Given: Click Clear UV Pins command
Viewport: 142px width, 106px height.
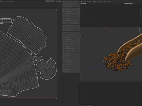Looking at the screenshot, I should coord(71,6).
